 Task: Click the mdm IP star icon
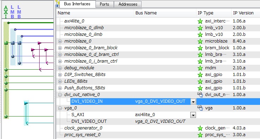200,68
